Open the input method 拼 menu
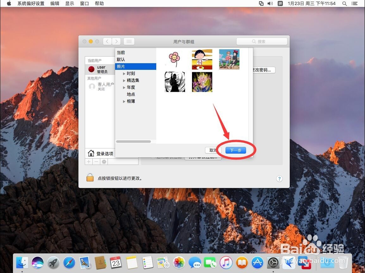The height and width of the screenshot is (273, 365). [280, 4]
